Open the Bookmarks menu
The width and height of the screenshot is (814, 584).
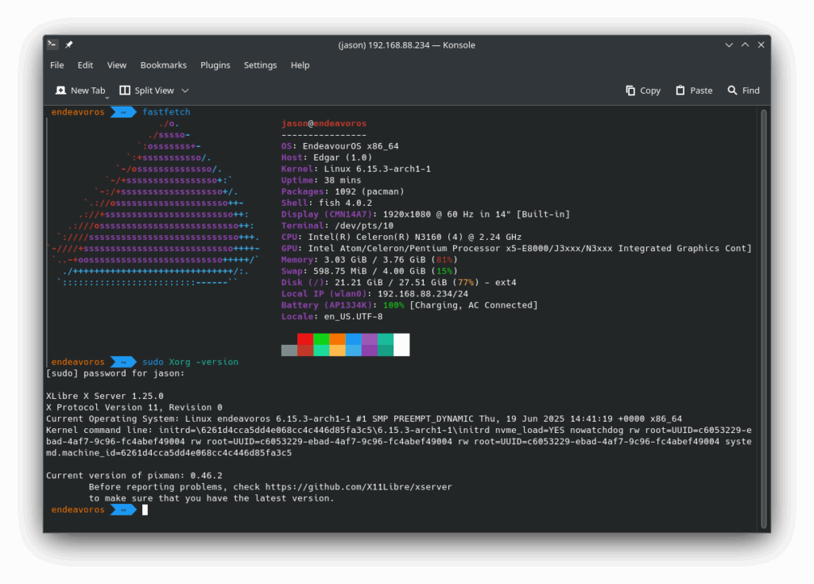[x=164, y=65]
